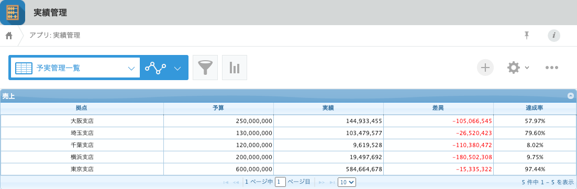
Task: Sort by the 予算 column header
Action: click(x=218, y=108)
